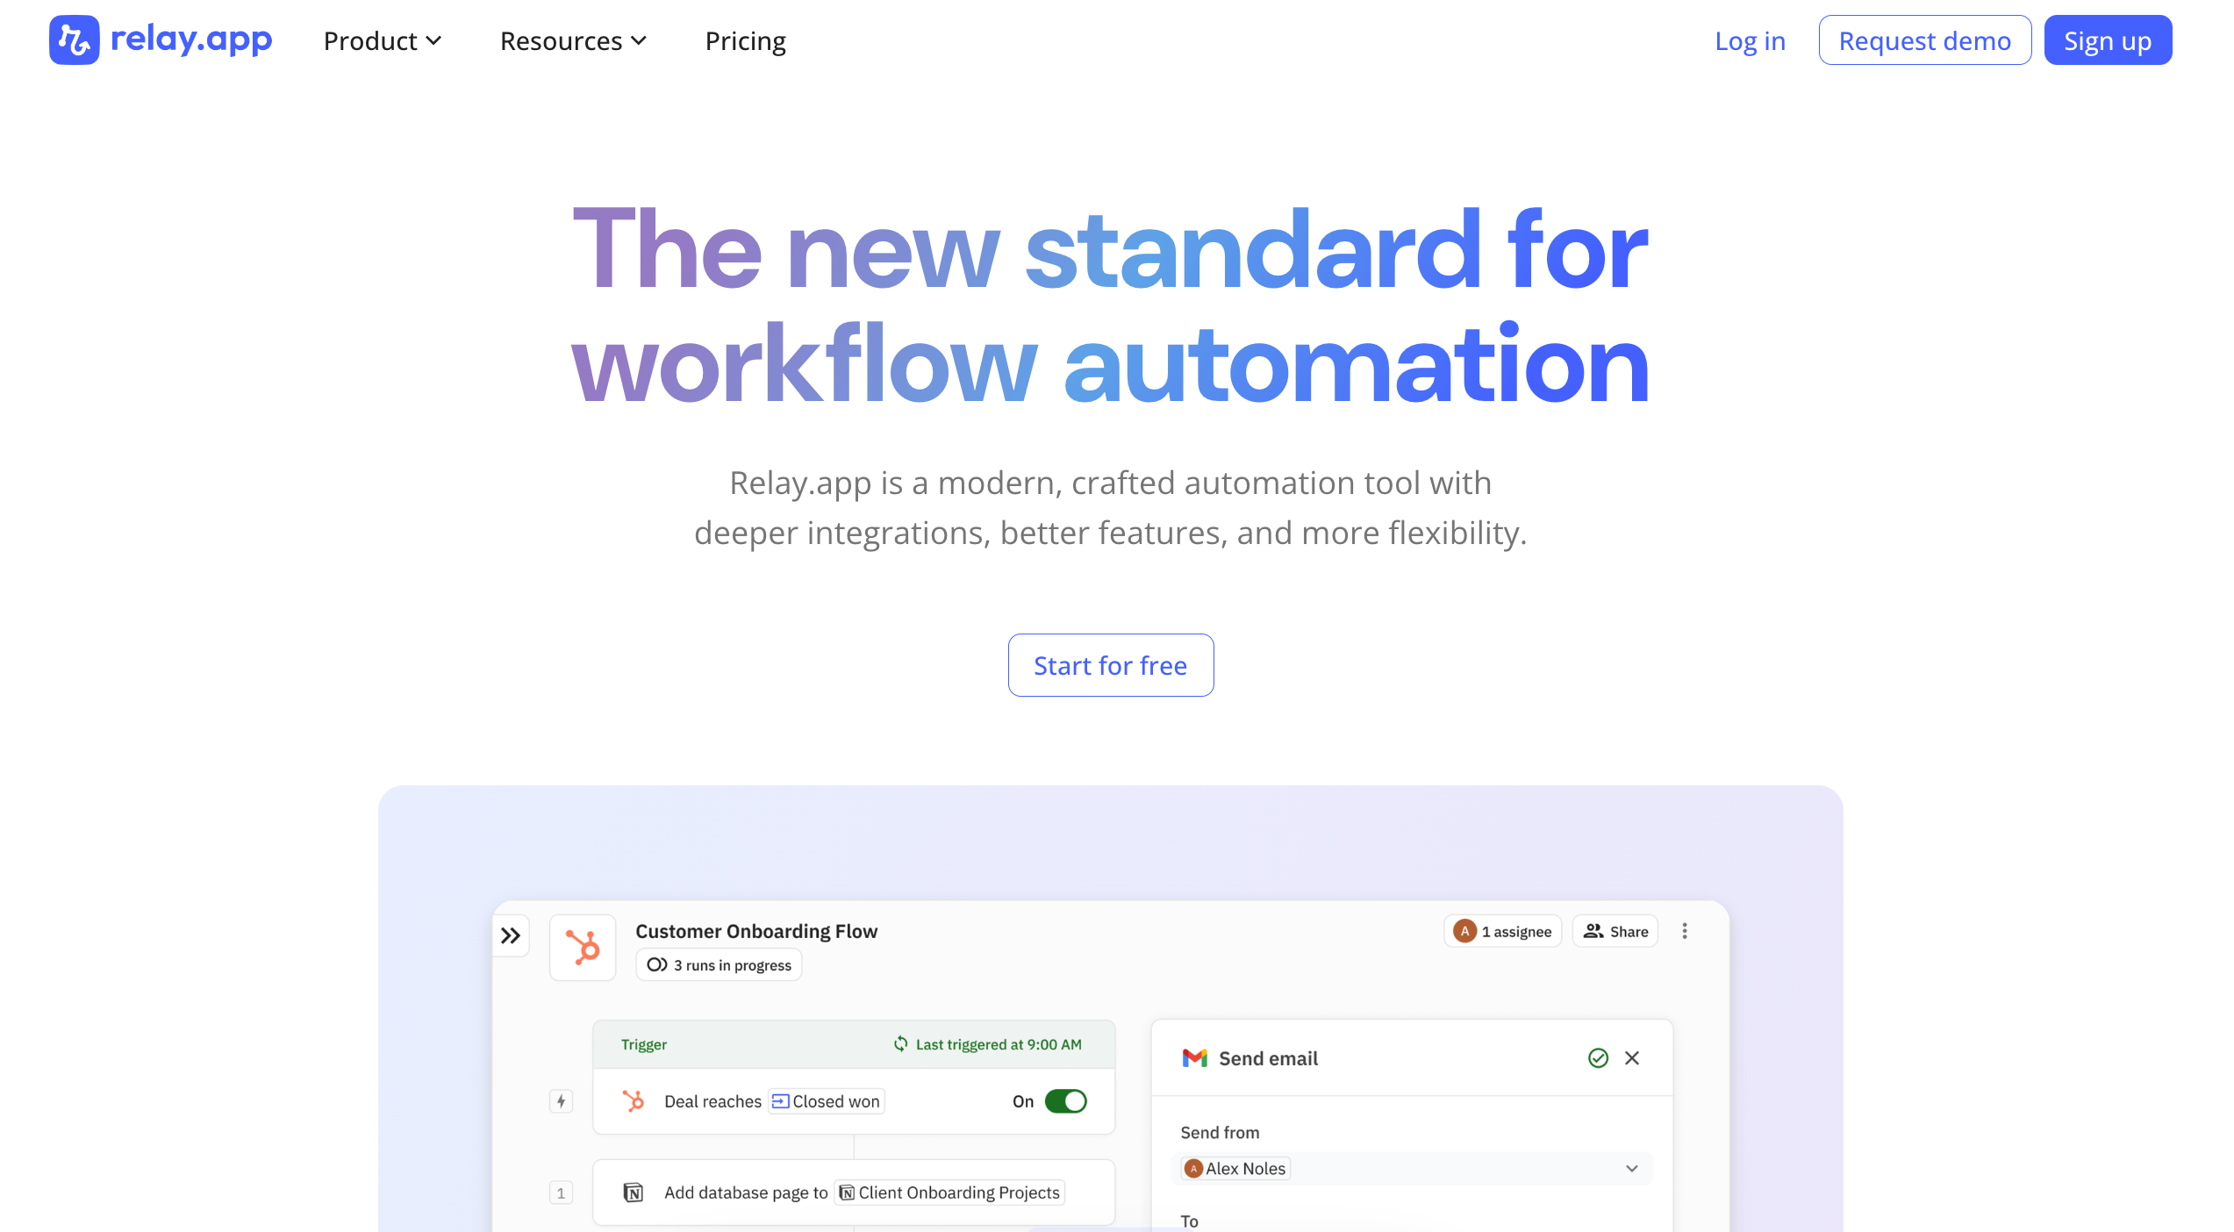Click the relay.app logo icon
Image resolution: width=2234 pixels, height=1232 pixels.
click(x=74, y=40)
